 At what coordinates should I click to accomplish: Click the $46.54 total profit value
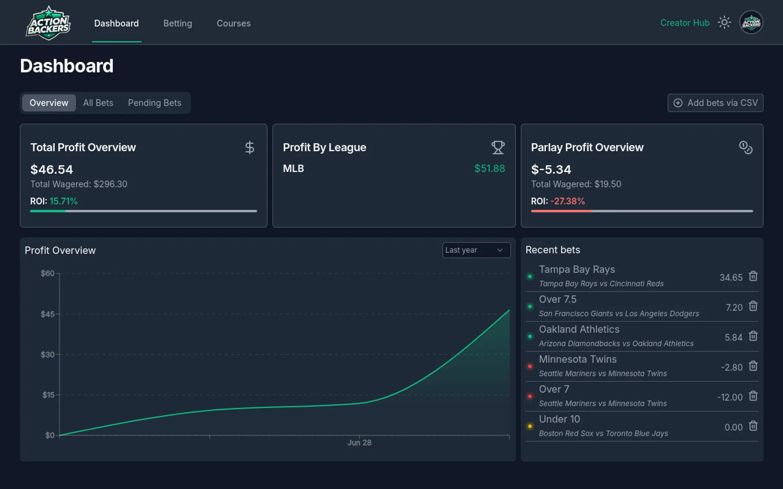pyautogui.click(x=52, y=169)
